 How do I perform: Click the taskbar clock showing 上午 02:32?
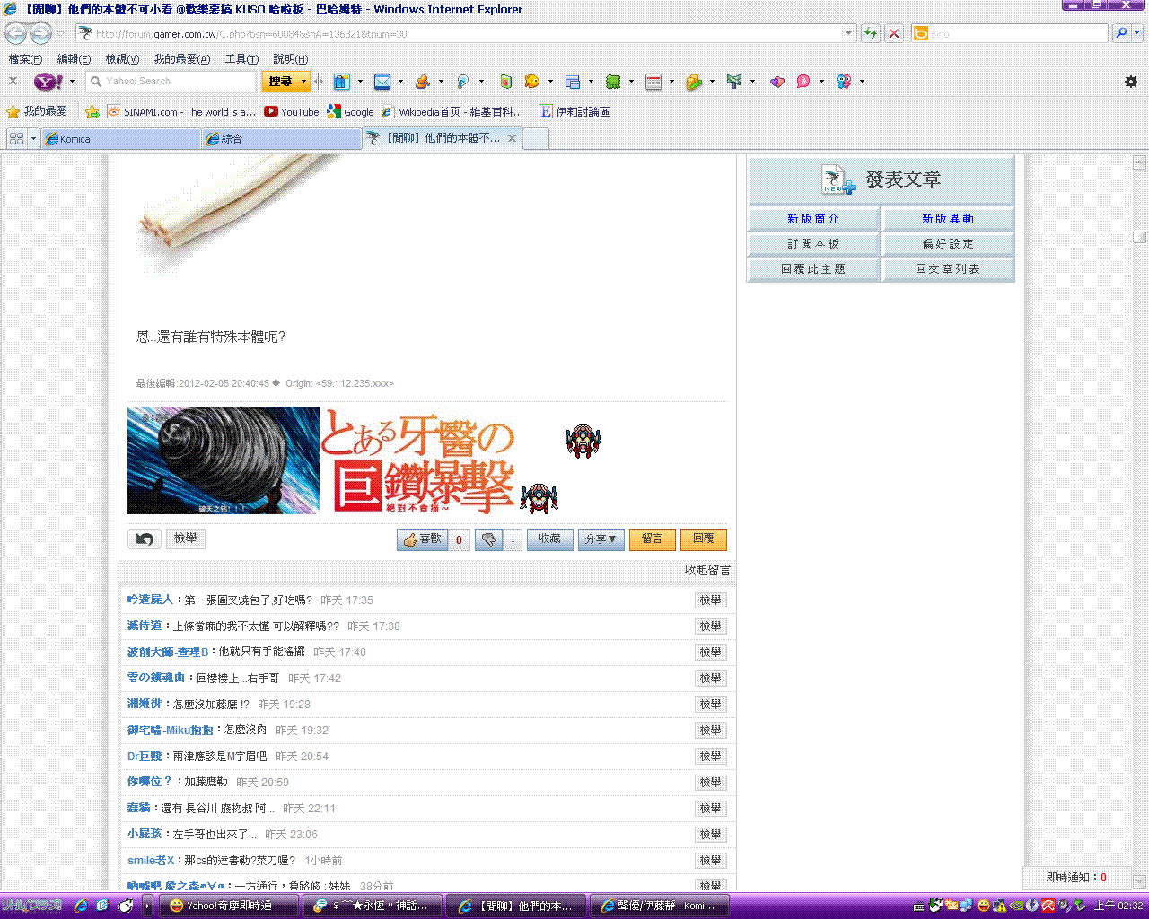coord(1118,906)
